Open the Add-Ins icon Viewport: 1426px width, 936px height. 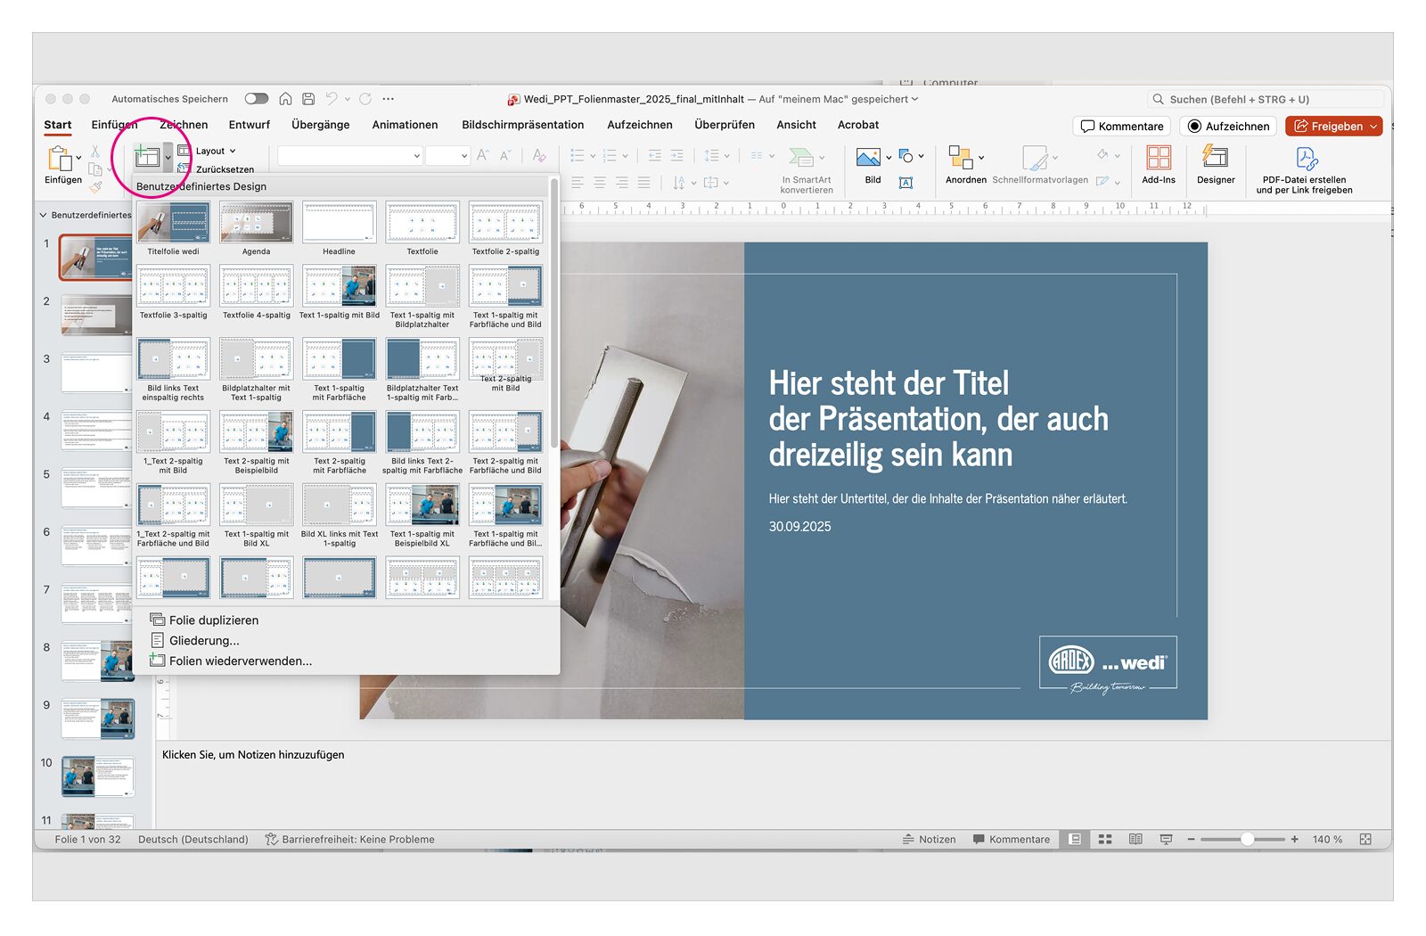(x=1158, y=159)
